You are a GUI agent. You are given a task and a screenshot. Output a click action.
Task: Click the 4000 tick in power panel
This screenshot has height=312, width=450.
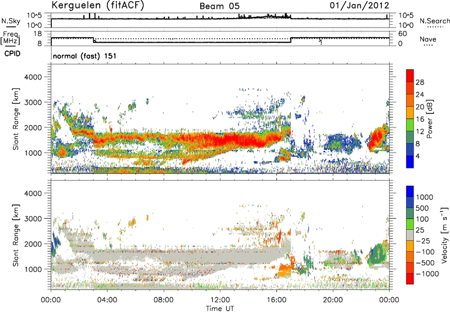point(33,77)
